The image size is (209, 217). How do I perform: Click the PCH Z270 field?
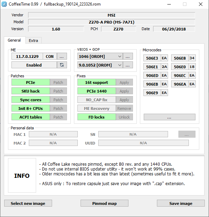pos(118,29)
